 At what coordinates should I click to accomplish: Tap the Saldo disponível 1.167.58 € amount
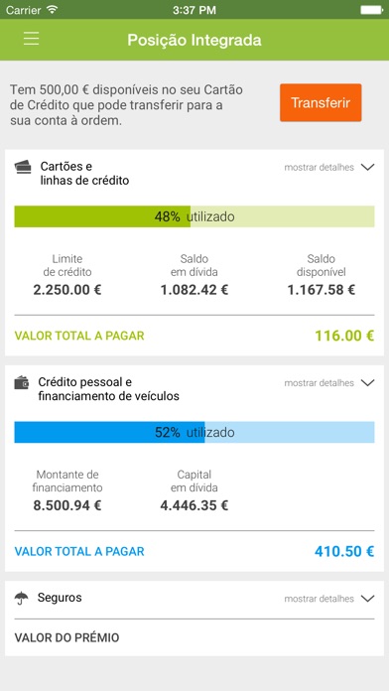click(322, 290)
